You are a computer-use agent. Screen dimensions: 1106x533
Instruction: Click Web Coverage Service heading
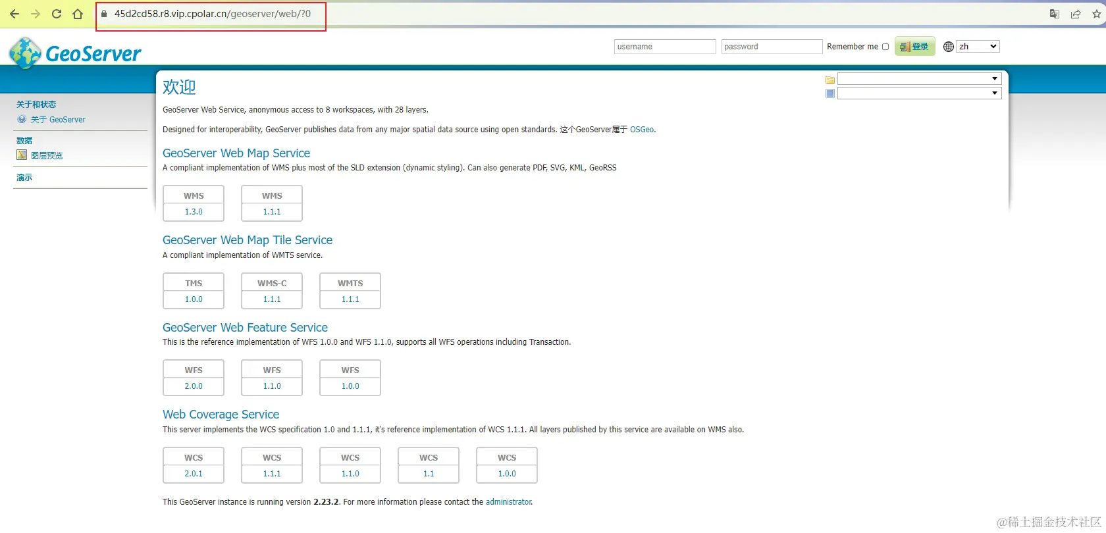(x=221, y=415)
